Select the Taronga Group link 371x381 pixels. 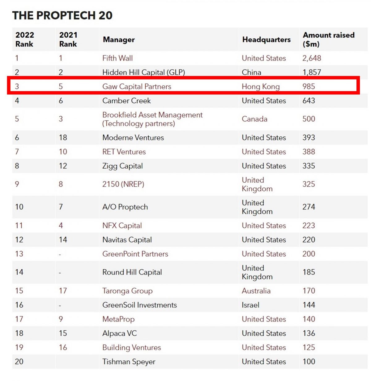[127, 291]
